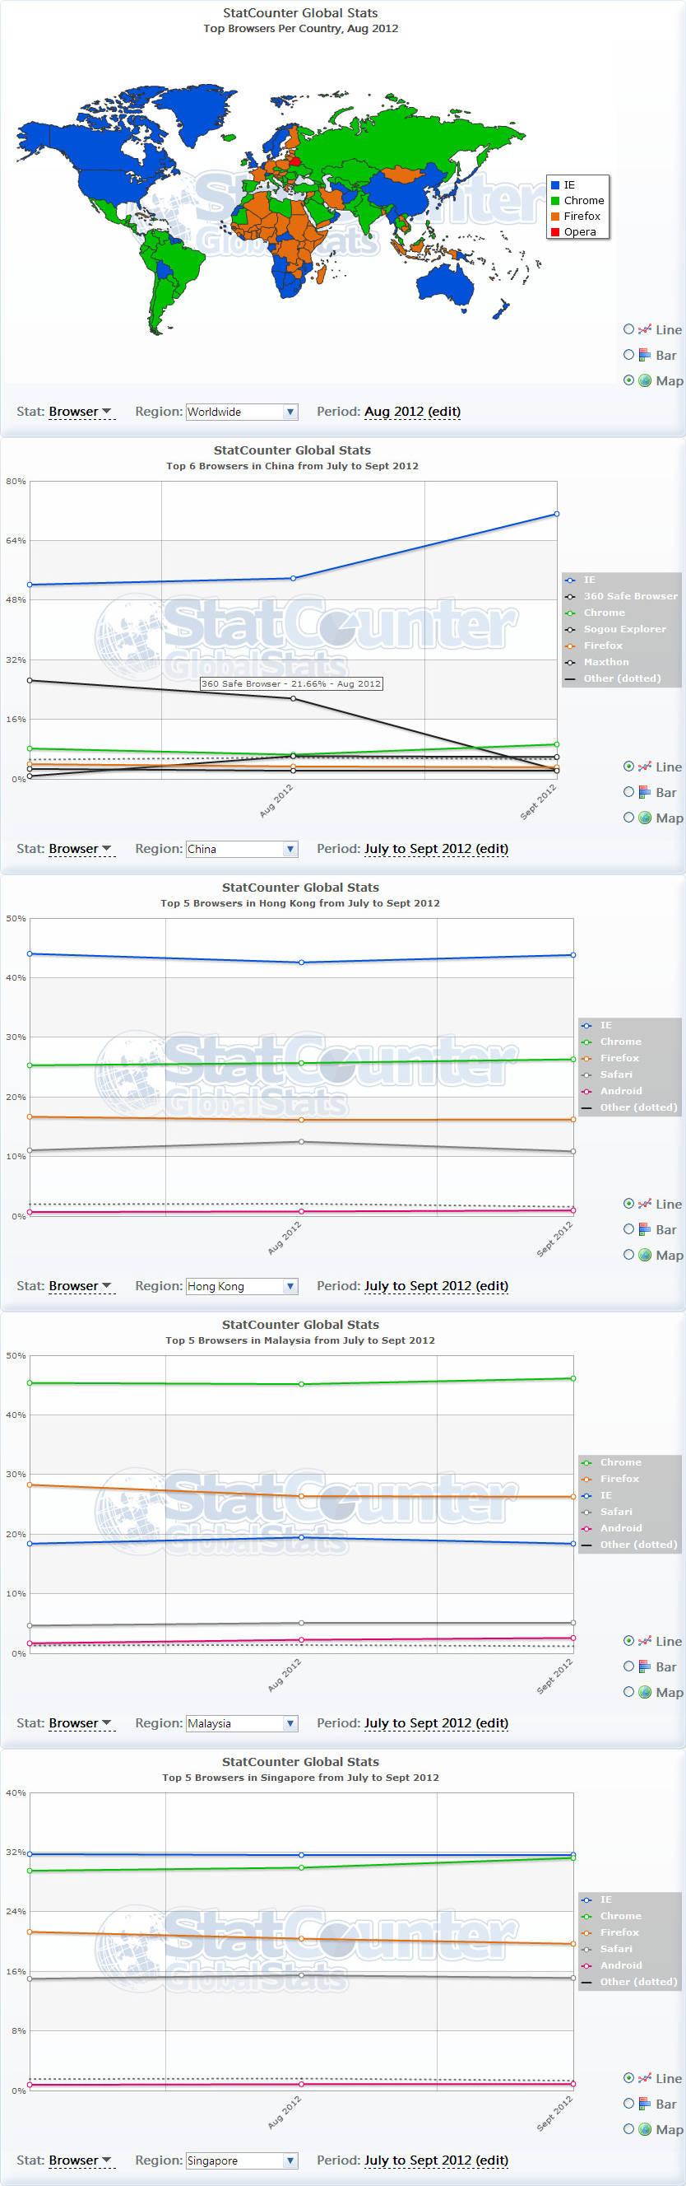Toggle Safari legend entry in Hong Kong chart

tap(616, 1074)
